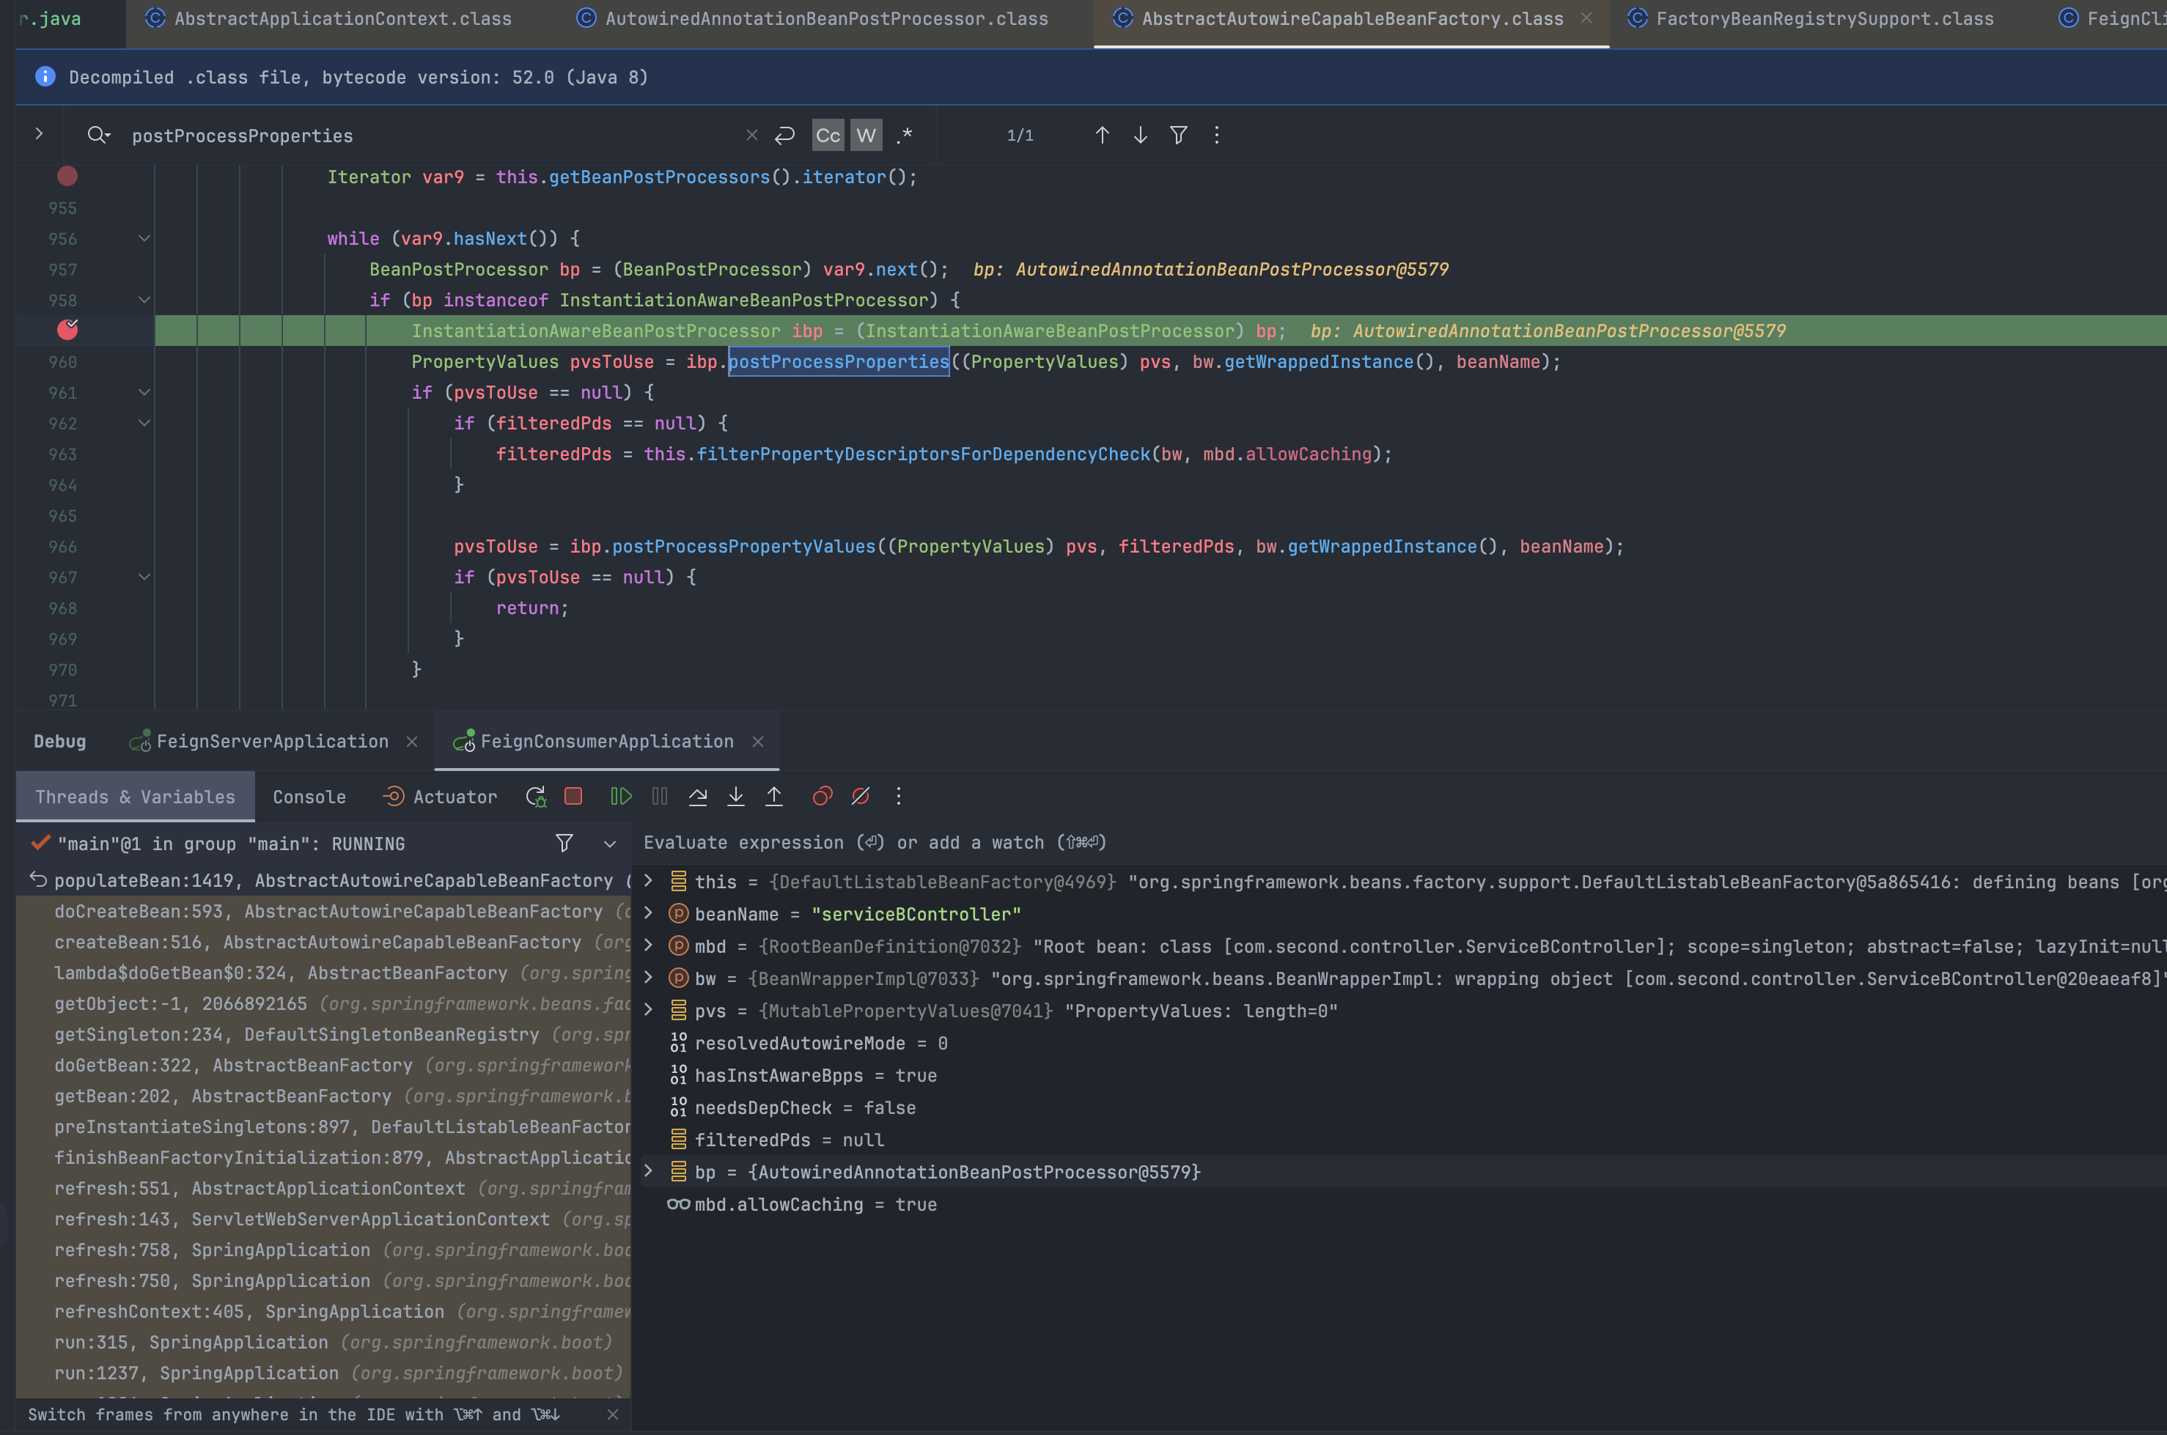
Task: Switch to the Console tab
Action: [x=309, y=797]
